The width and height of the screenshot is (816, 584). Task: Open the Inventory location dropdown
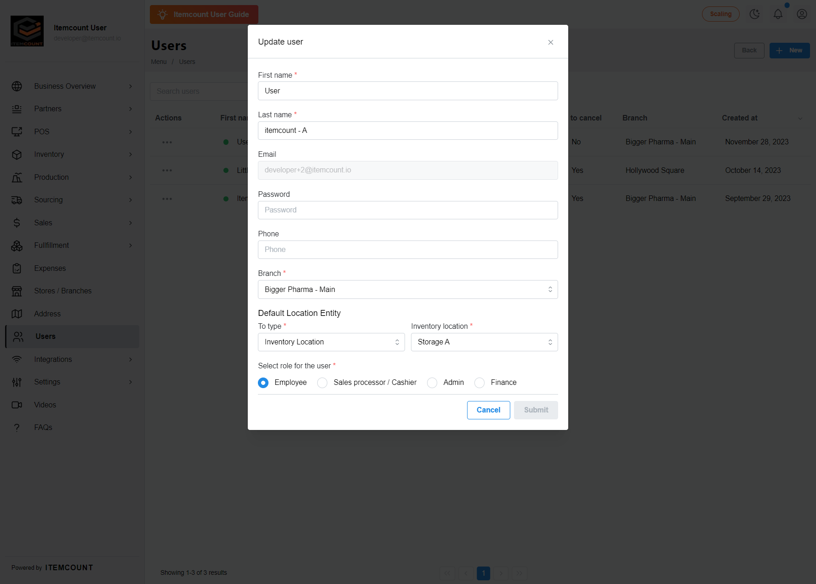click(485, 342)
